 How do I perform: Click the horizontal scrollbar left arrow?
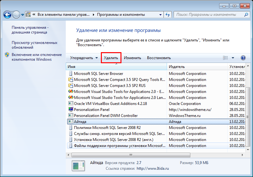click(68, 155)
